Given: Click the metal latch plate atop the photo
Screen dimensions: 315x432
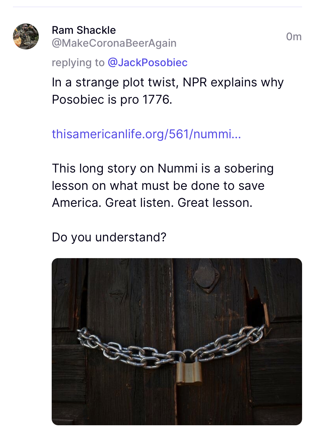Looking at the screenshot, I should [206, 275].
